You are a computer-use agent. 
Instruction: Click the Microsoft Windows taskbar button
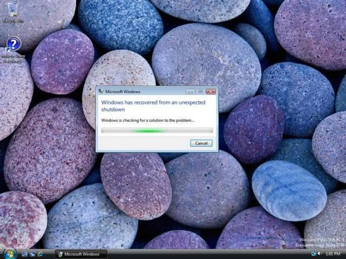[81, 254]
